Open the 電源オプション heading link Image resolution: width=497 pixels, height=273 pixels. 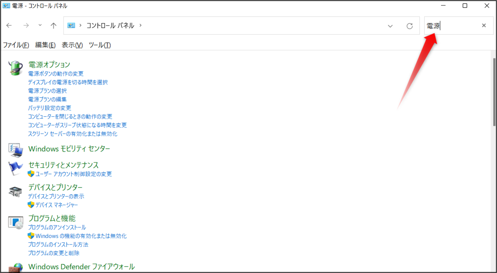49,65
